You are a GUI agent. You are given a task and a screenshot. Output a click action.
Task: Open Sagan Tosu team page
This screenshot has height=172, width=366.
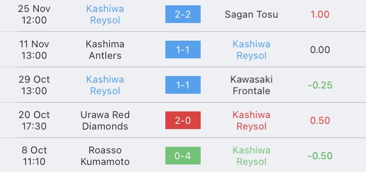252,15
